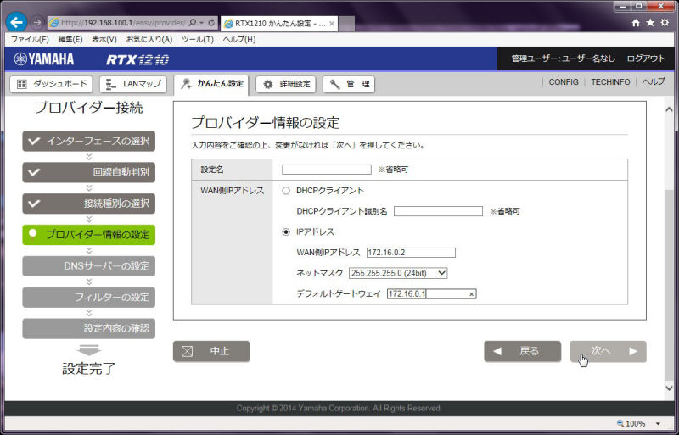Viewport: 679px width, 435px height.
Task: Switch to the 詳細設定 tab
Action: tap(286, 84)
